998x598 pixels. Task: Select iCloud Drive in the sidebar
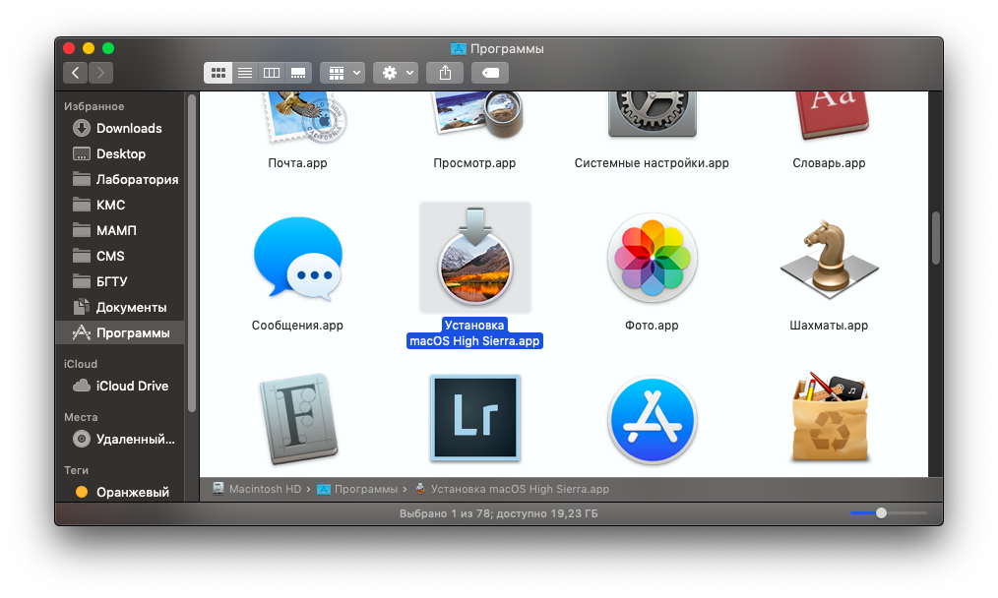coord(132,386)
